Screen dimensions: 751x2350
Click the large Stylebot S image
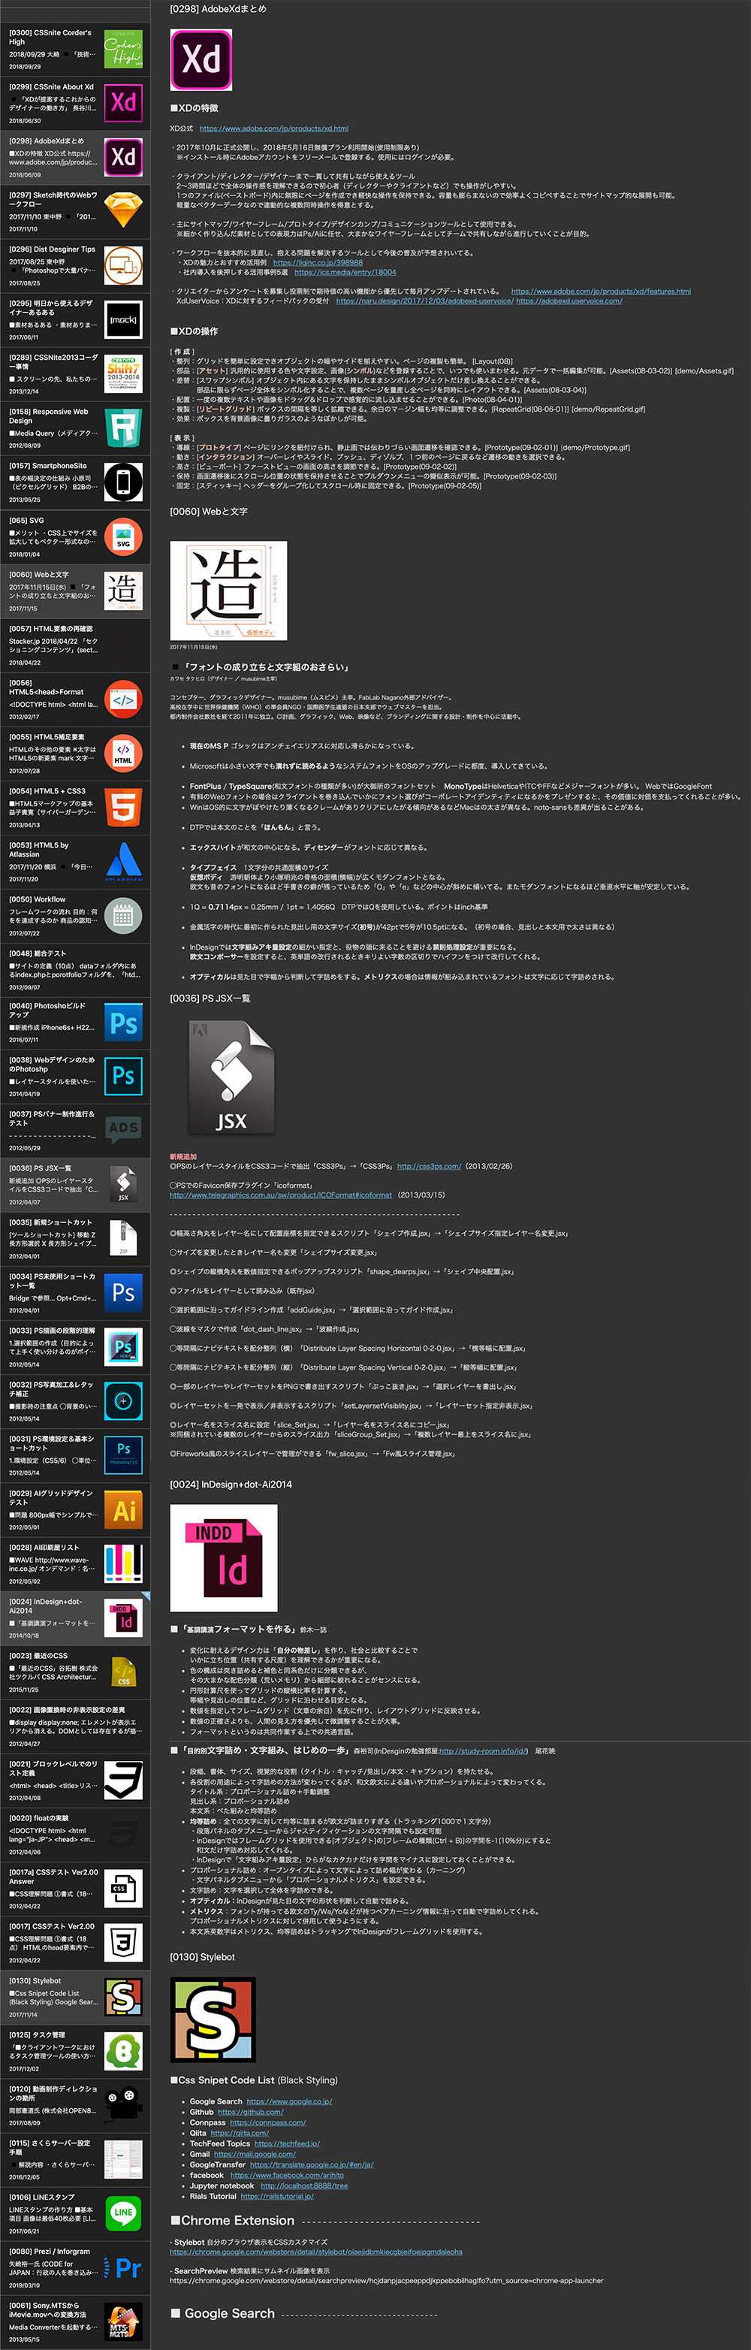coord(213,2019)
